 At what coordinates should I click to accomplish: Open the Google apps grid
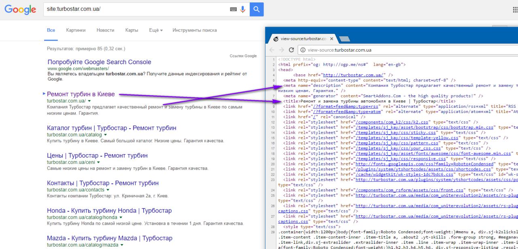pyautogui.click(x=515, y=9)
